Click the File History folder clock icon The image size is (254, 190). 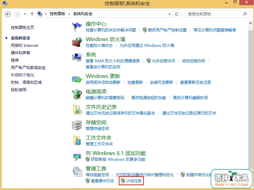77,110
